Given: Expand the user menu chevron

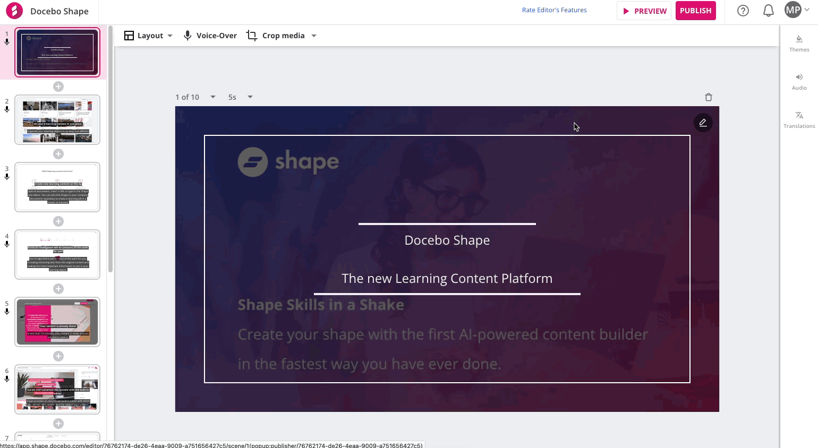Looking at the screenshot, I should (x=807, y=10).
